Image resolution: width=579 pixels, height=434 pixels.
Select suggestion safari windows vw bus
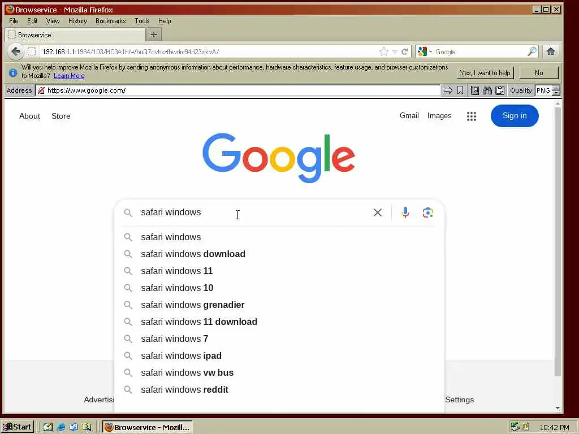pos(279,373)
